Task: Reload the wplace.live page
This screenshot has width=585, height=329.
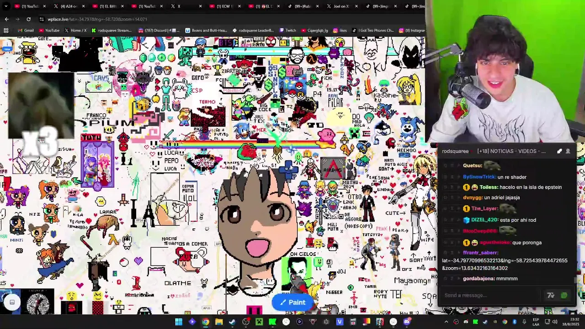Action: [x=28, y=19]
